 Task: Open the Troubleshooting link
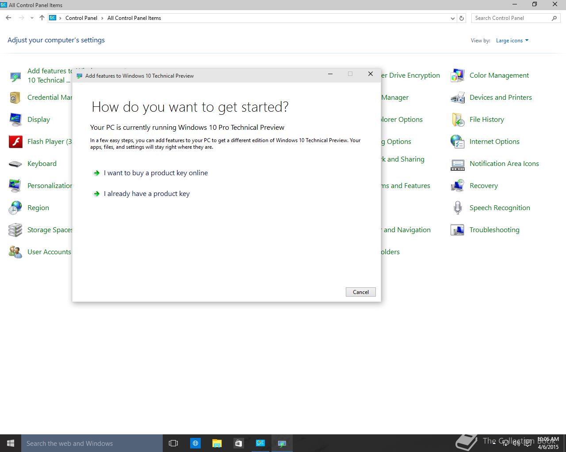494,230
